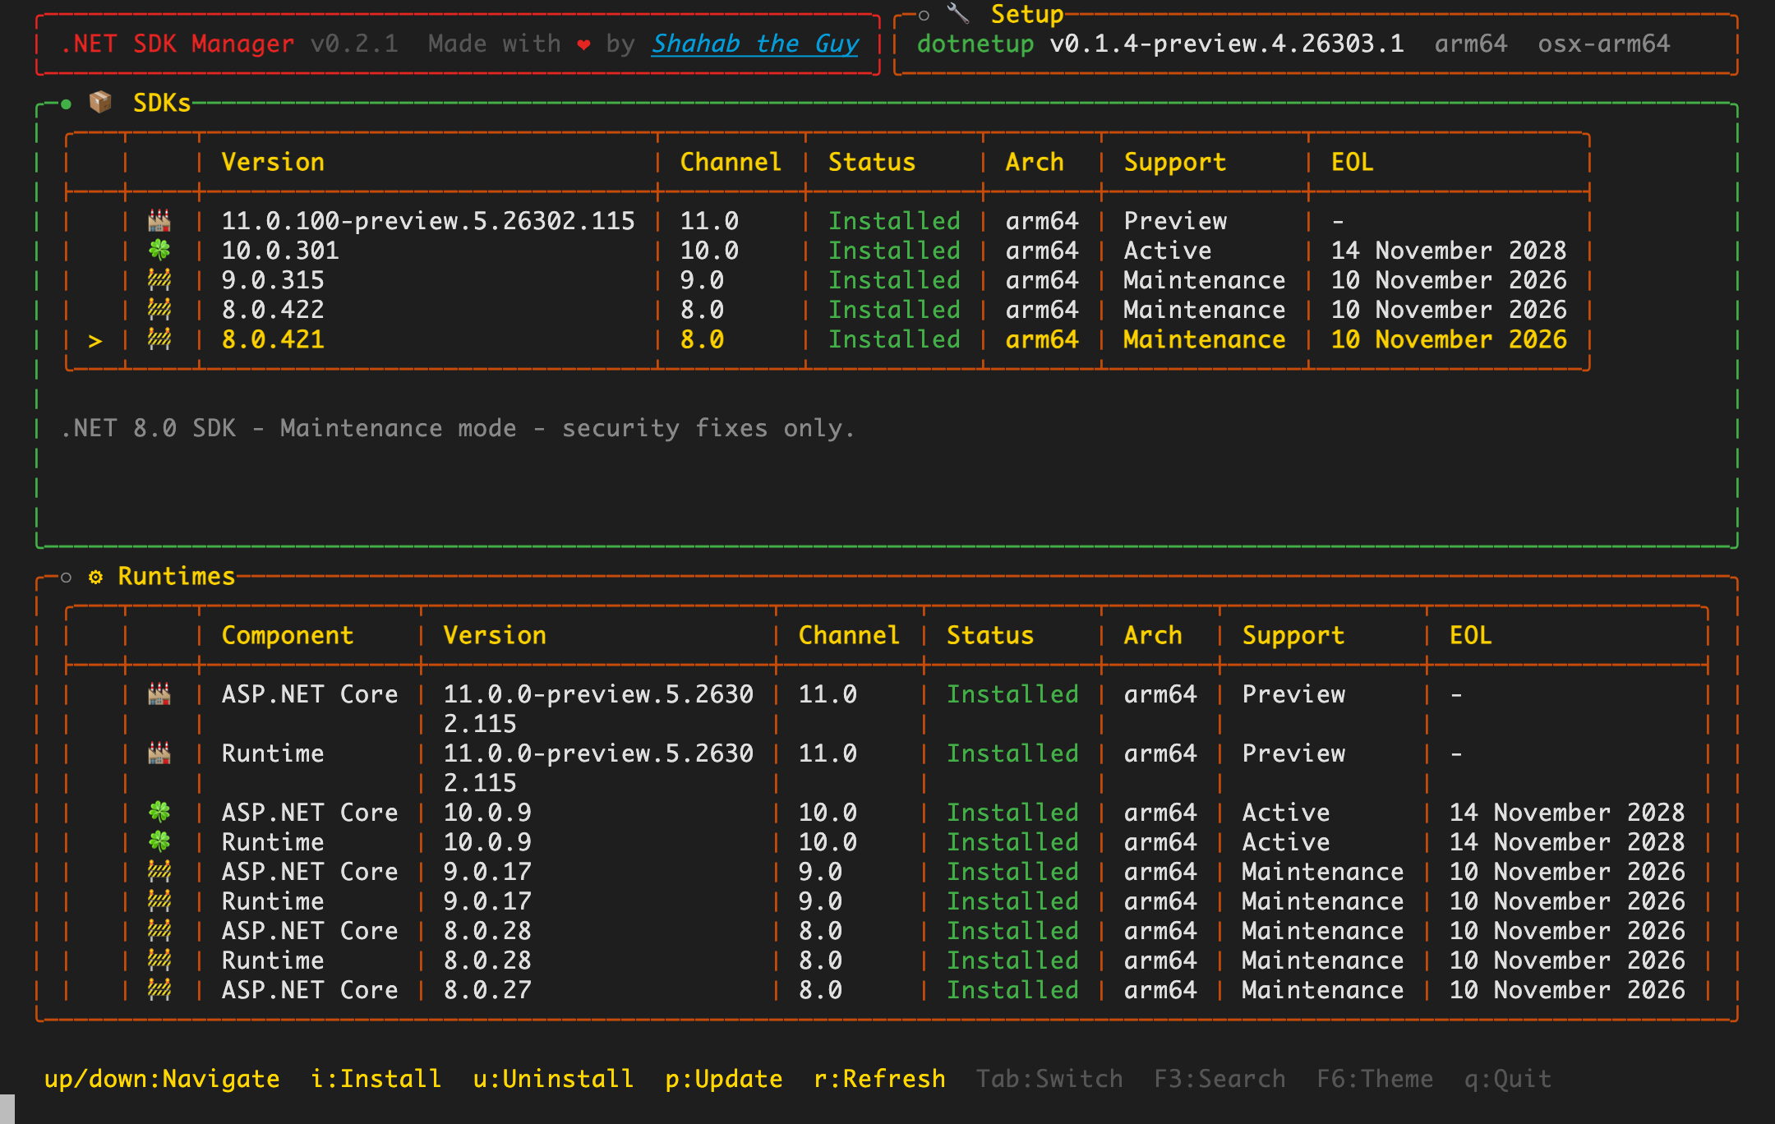Click the F3:Search shortcut
The image size is (1775, 1124).
click(1219, 1079)
